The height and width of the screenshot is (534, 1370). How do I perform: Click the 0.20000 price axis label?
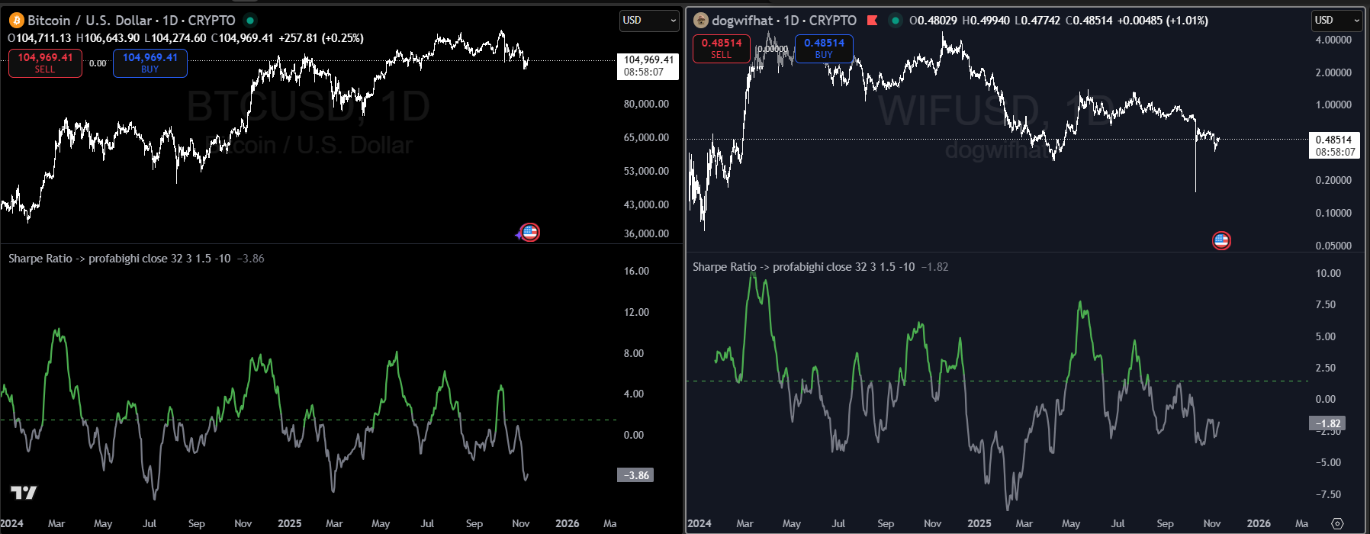[1333, 180]
